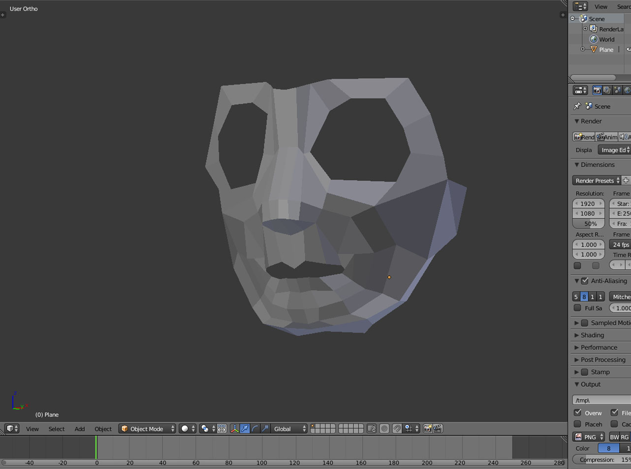Select the translate manipulator arrow icon
Viewport: 631px width, 469px height.
[x=245, y=429]
